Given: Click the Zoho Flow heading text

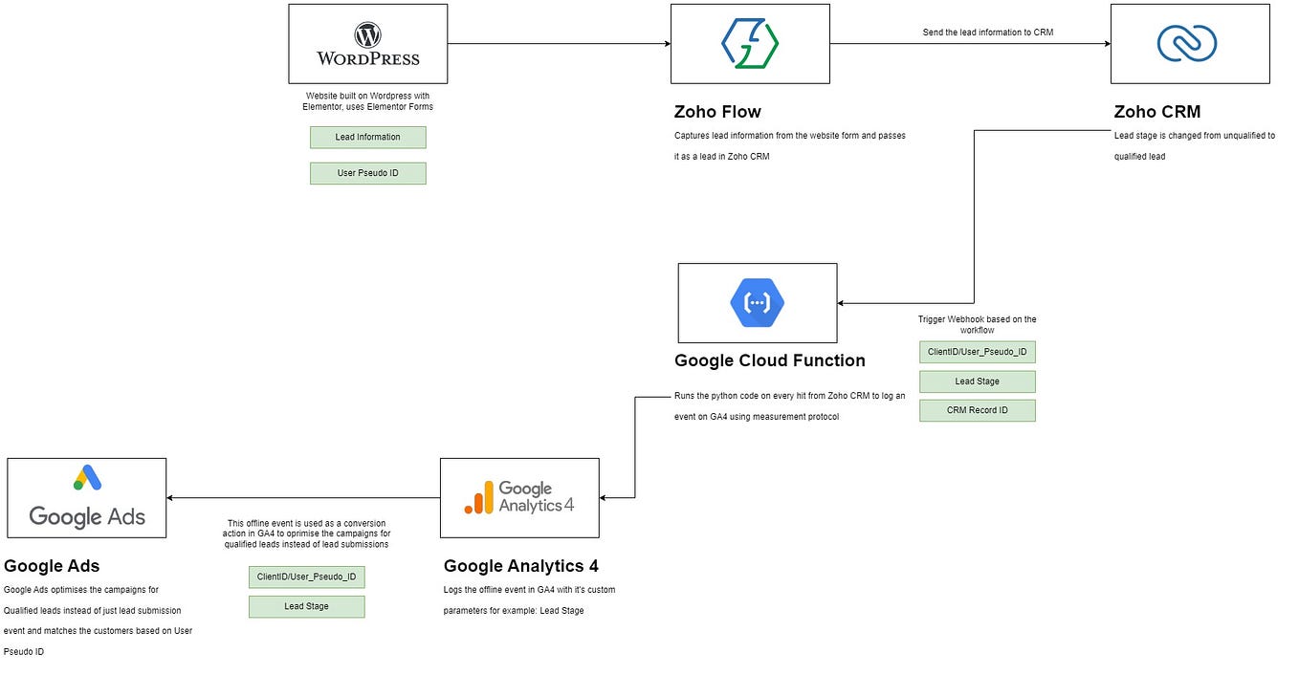Looking at the screenshot, I should [x=717, y=111].
